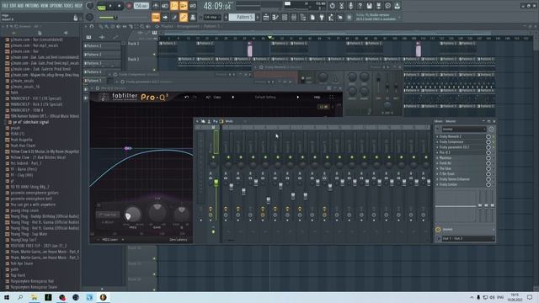Click the transport stop button
The height and width of the screenshot is (303, 539).
[x=119, y=6]
